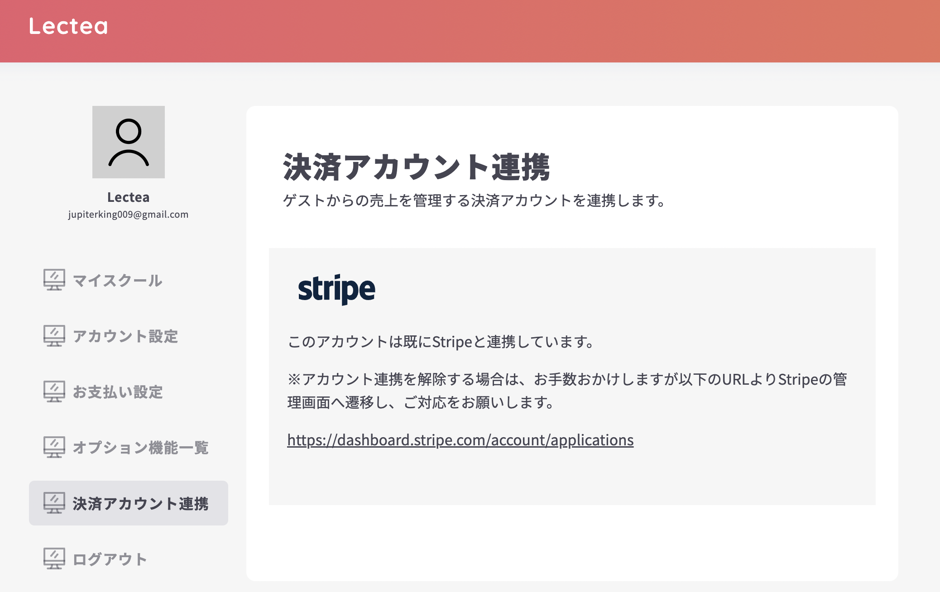Click the monitor icon beside お支払い設定
This screenshot has width=940, height=592.
coord(54,391)
